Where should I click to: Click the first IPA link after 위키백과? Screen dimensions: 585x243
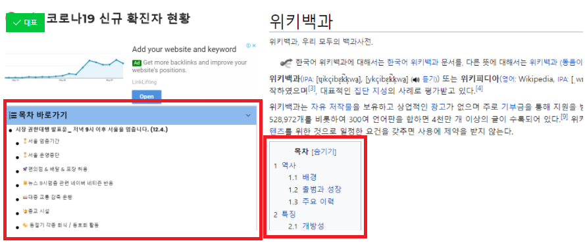[308, 79]
